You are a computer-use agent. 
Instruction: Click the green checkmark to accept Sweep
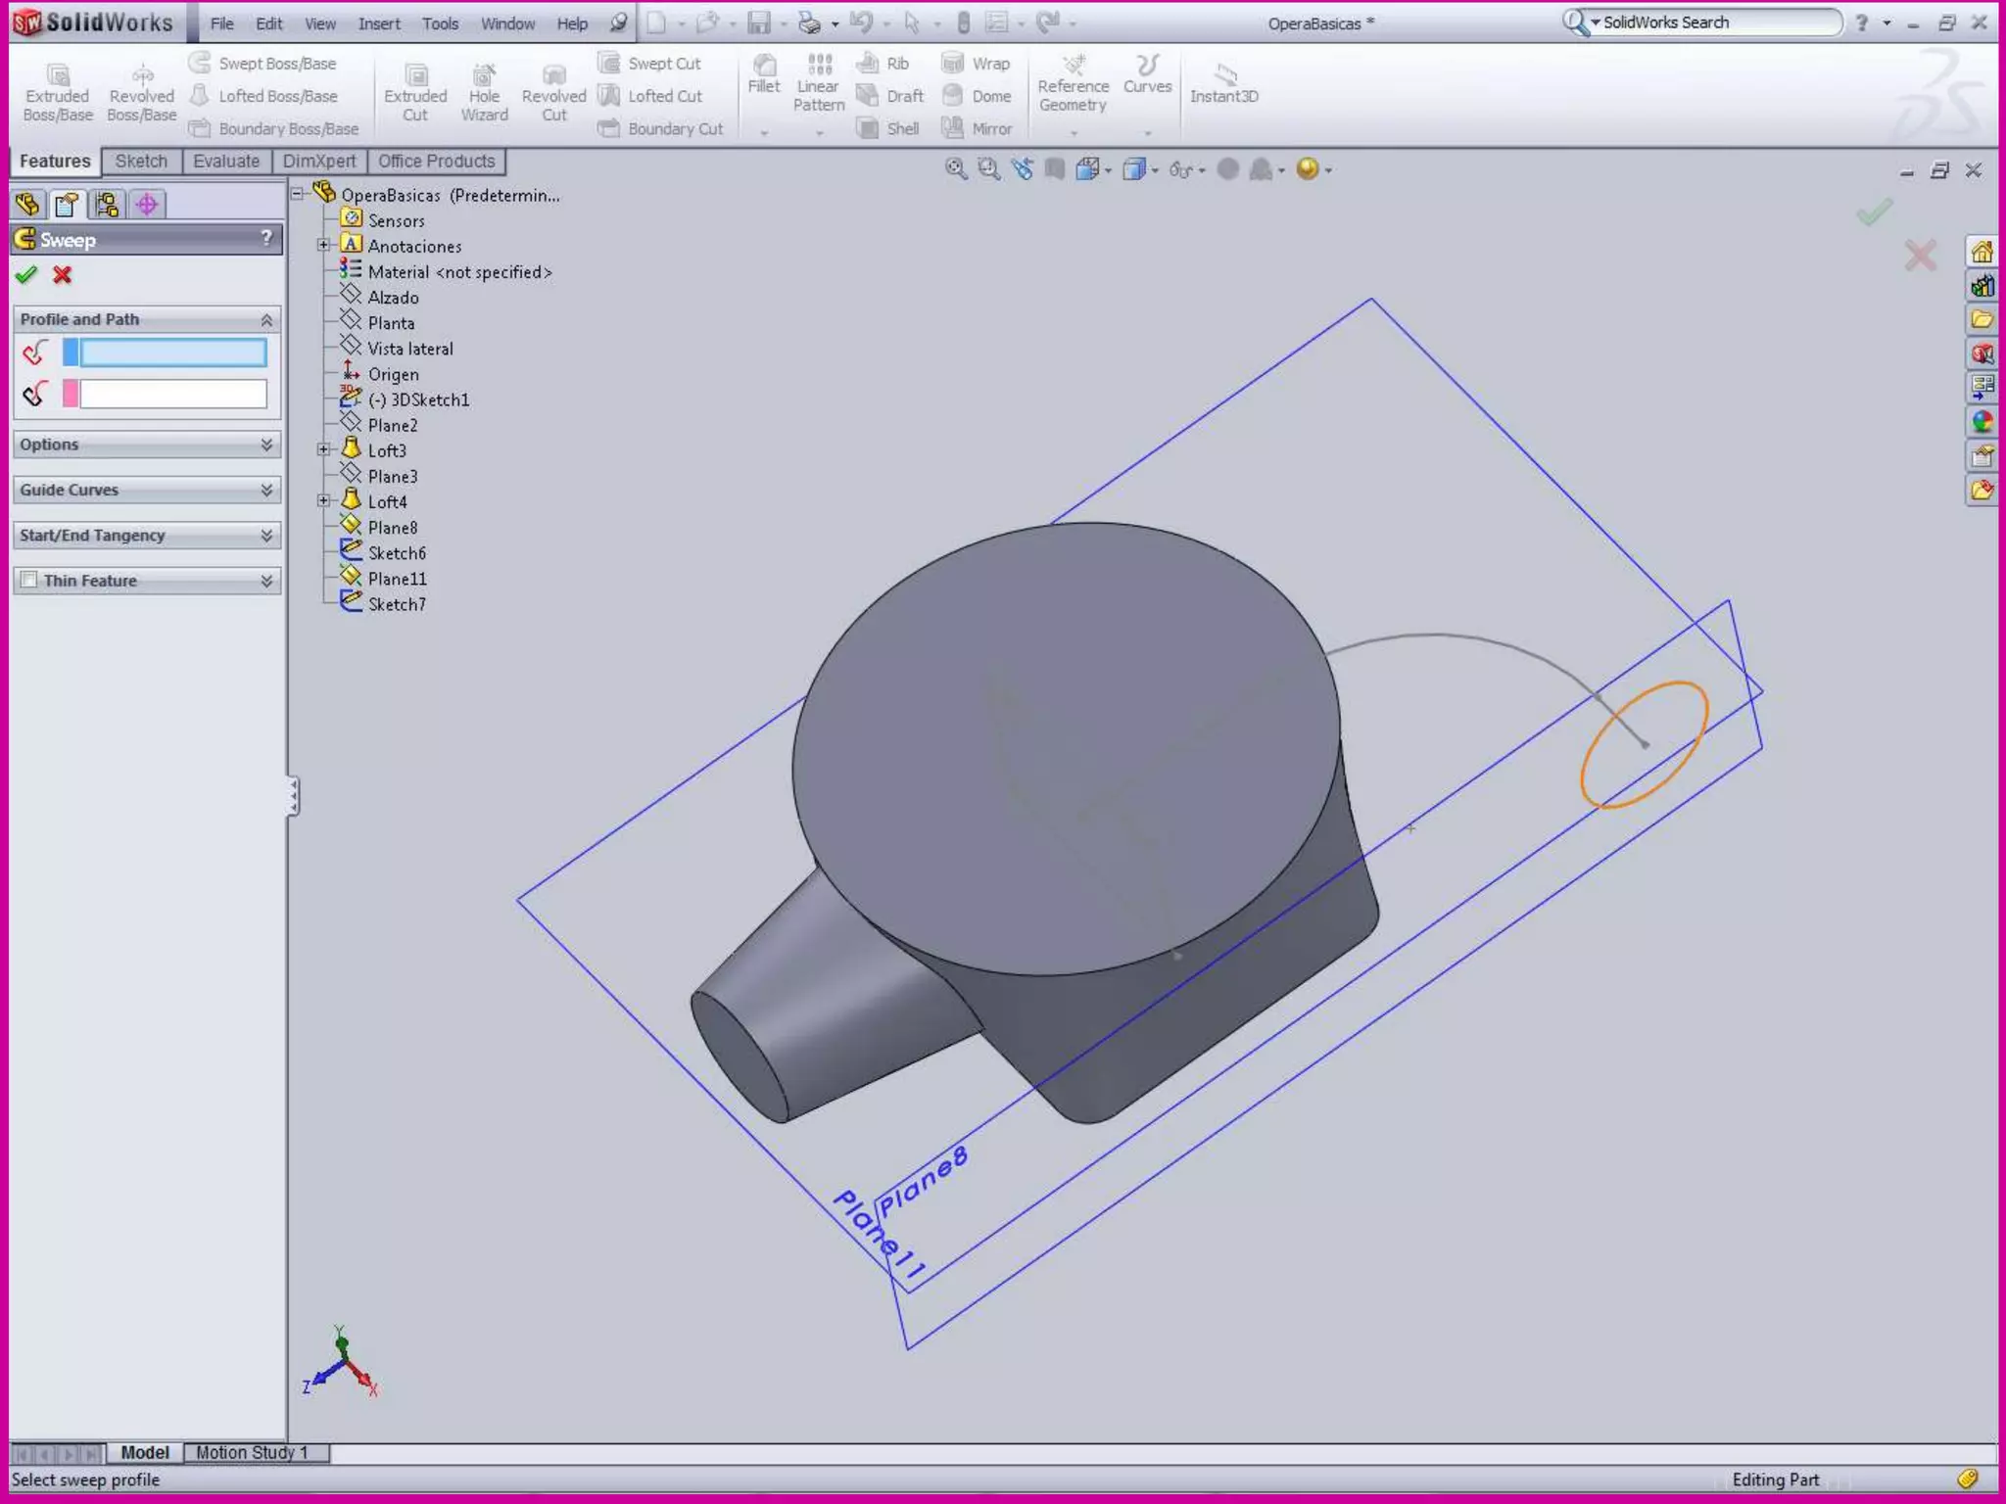[x=26, y=275]
